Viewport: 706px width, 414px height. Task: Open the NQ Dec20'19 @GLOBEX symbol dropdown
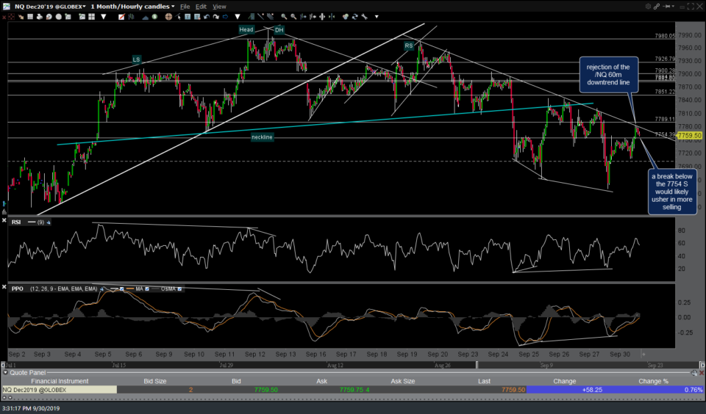(x=84, y=7)
